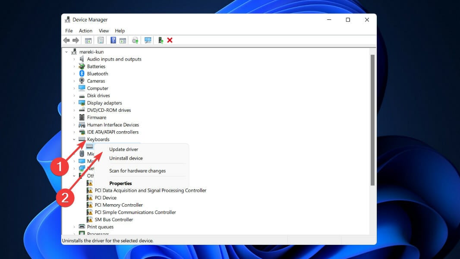Screen dimensions: 460x259
Task: Select the Keyboards tree label
Action: [98, 139]
